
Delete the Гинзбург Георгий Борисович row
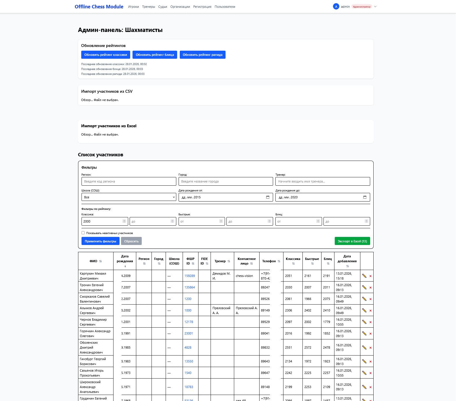370,362
